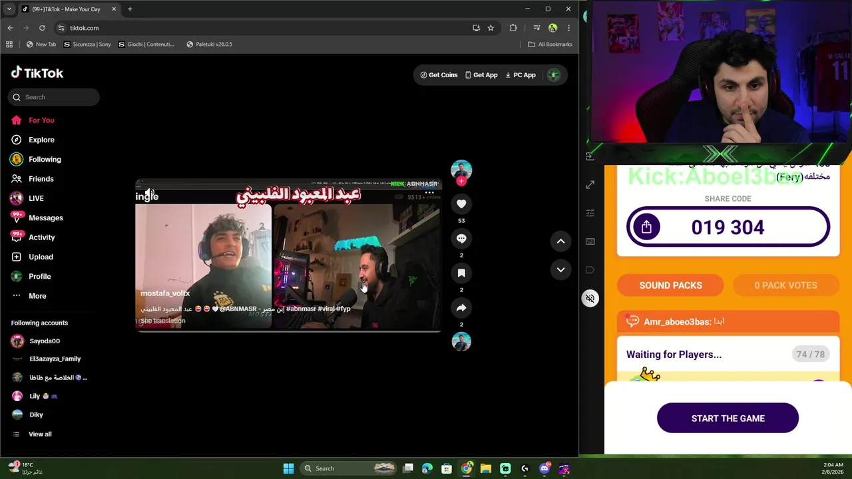Click the share code upload icon

pos(646,228)
